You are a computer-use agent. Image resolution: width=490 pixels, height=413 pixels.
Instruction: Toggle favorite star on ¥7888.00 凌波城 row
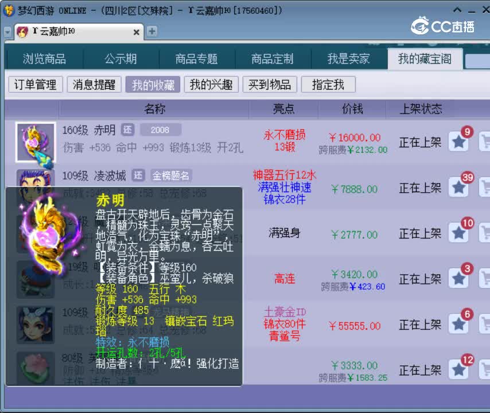click(459, 188)
